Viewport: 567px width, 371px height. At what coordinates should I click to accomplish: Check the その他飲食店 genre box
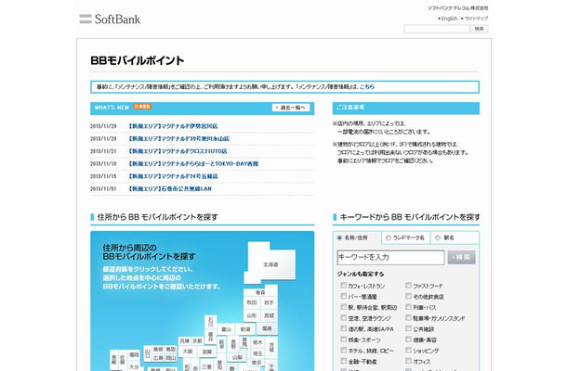(408, 296)
